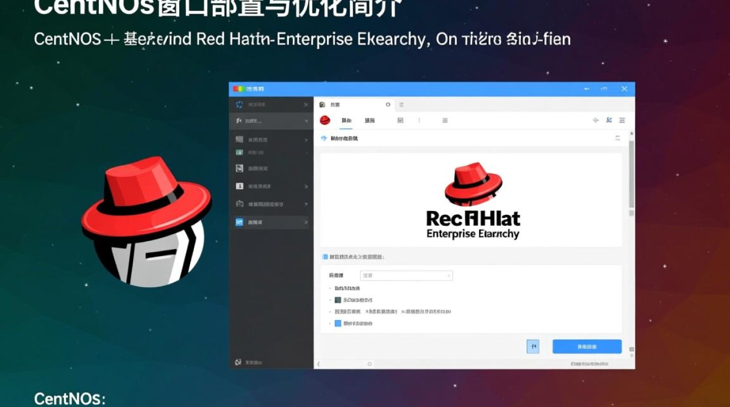
Task: Click the circle handle on the bottom horizontal bar
Action: 369,364
